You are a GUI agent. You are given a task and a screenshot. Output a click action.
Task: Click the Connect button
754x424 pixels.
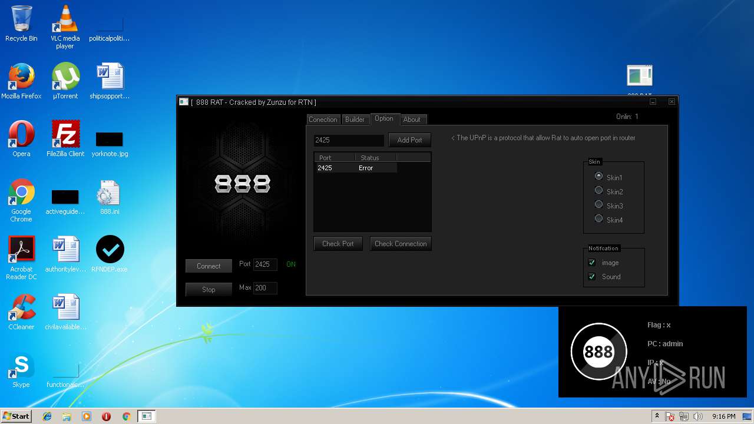(209, 266)
